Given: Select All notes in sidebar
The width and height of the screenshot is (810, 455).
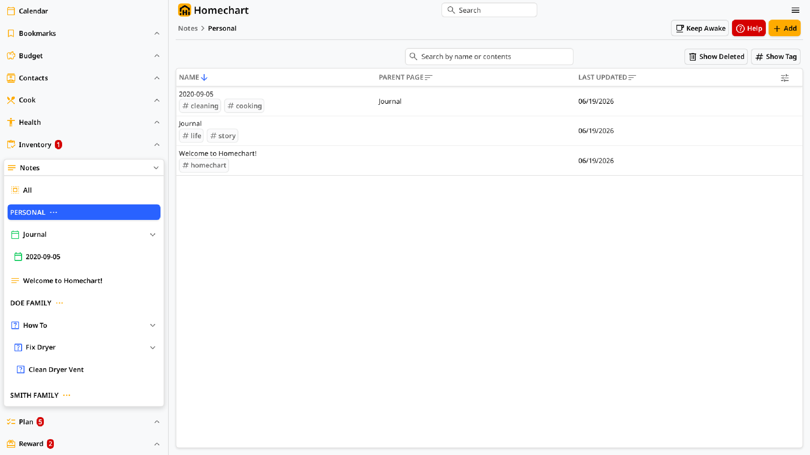Looking at the screenshot, I should click(84, 190).
